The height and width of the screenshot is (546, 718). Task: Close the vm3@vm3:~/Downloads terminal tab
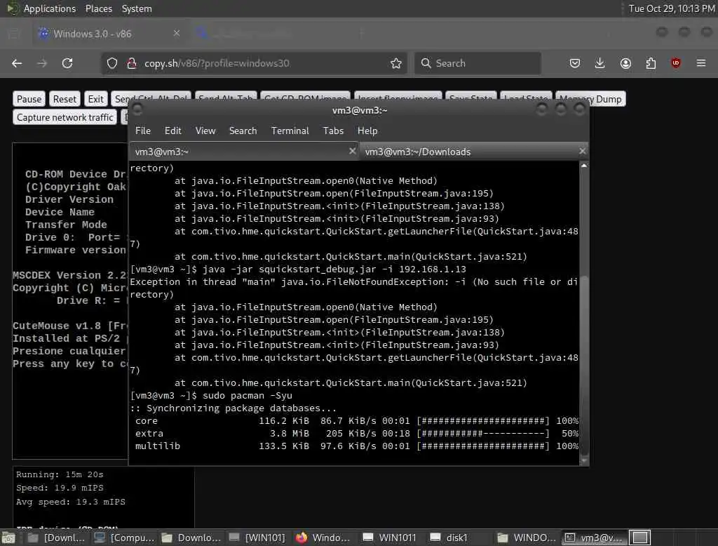point(582,151)
